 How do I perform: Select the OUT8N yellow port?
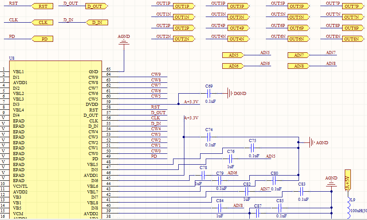point(353,39)
